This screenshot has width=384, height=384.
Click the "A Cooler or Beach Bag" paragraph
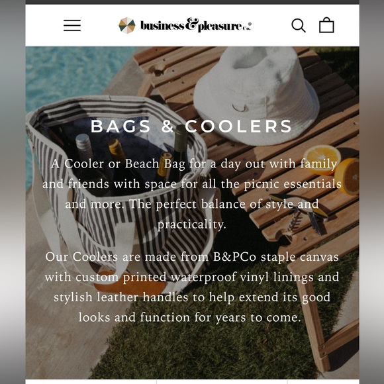(x=191, y=194)
